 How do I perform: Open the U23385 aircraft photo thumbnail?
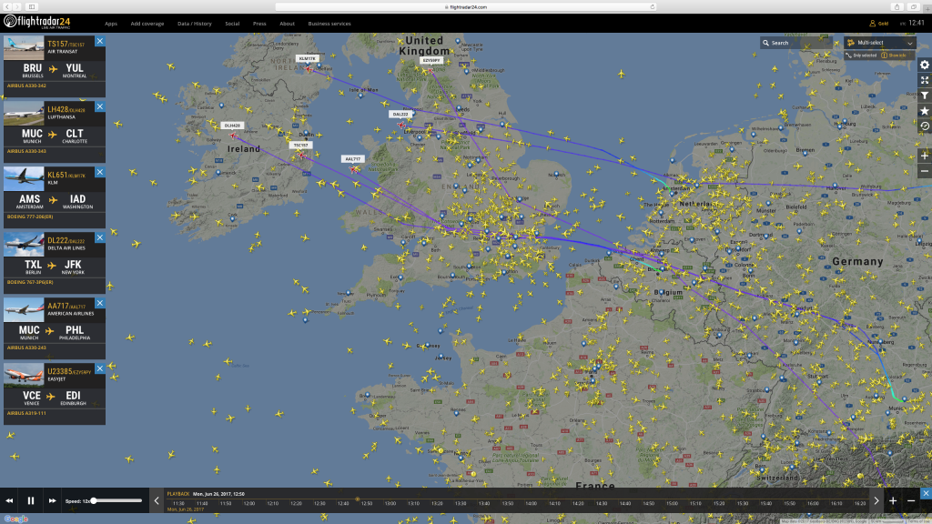(x=24, y=375)
